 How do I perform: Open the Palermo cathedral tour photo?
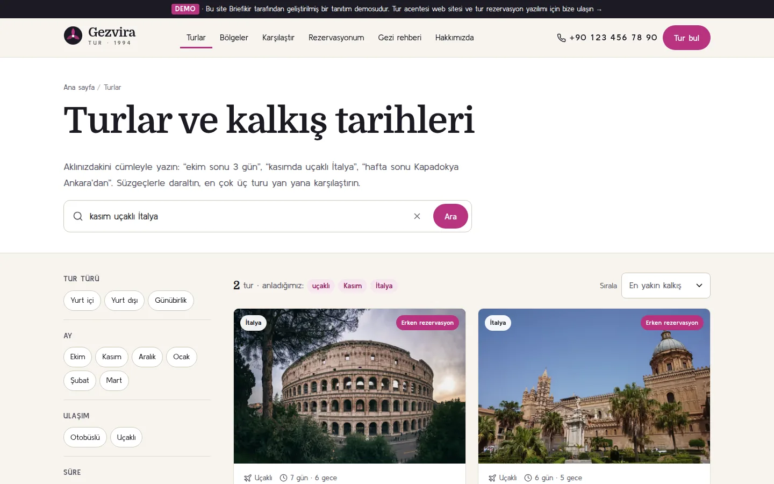pyautogui.click(x=594, y=386)
